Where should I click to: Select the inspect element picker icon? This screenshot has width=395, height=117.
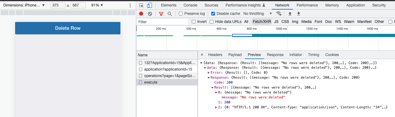141,5
